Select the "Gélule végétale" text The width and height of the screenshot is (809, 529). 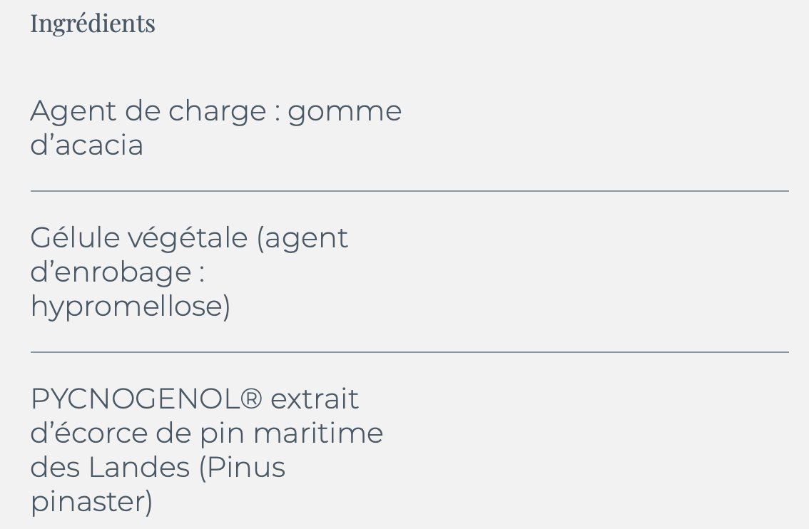pos(138,237)
